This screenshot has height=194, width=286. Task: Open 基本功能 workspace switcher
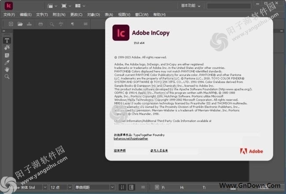[x=191, y=6]
